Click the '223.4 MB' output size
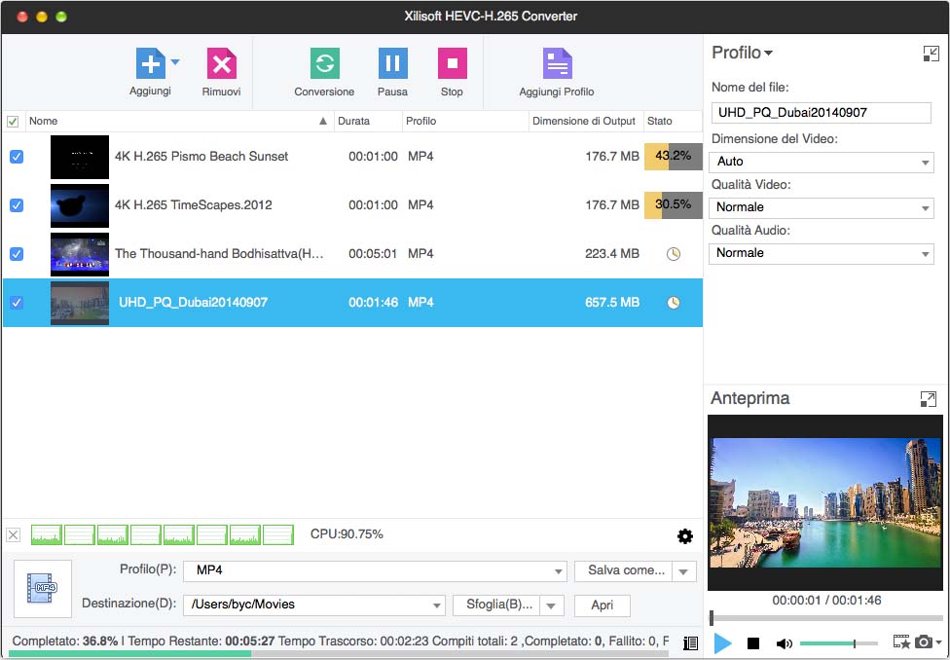This screenshot has height=660, width=950. coord(612,254)
